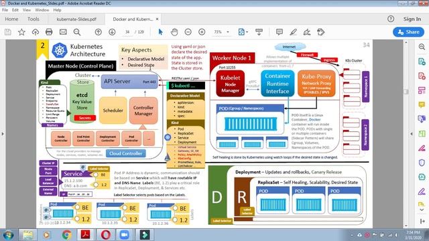
Task: Open Zoom app from taskbar
Action: pos(125,235)
